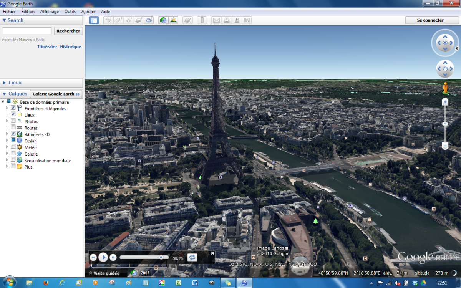
Task: Enable the Routes layer checkbox
Action: (x=13, y=127)
